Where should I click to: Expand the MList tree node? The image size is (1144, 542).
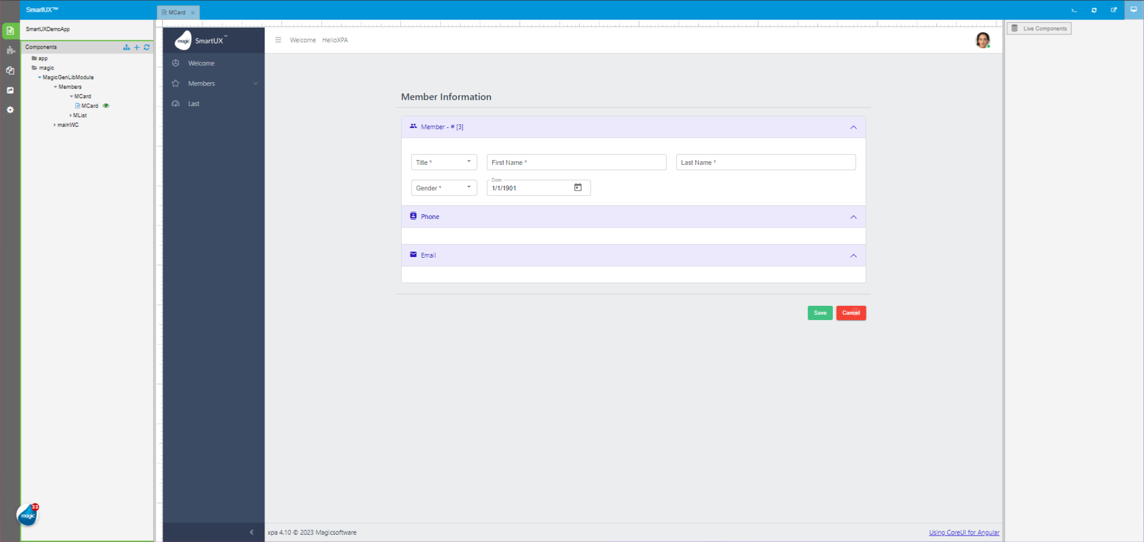pos(71,115)
